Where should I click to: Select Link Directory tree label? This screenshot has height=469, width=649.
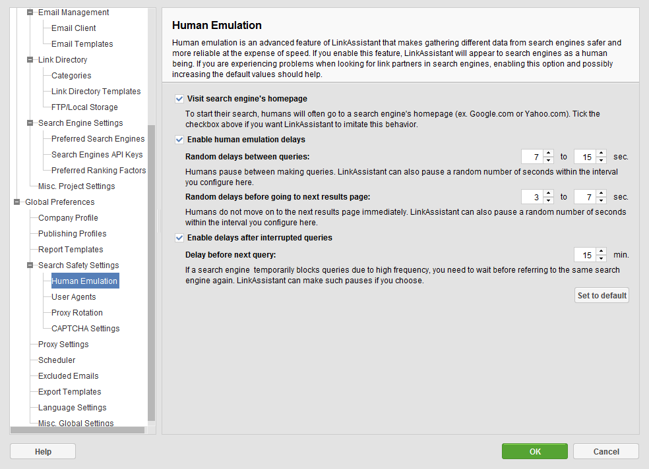[x=63, y=60]
